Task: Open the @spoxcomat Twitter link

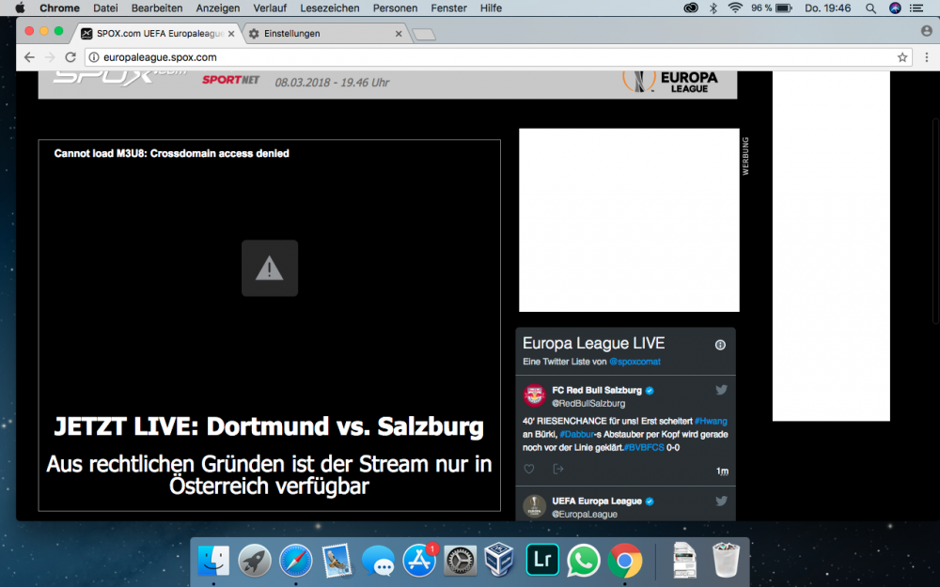Action: [x=634, y=362]
